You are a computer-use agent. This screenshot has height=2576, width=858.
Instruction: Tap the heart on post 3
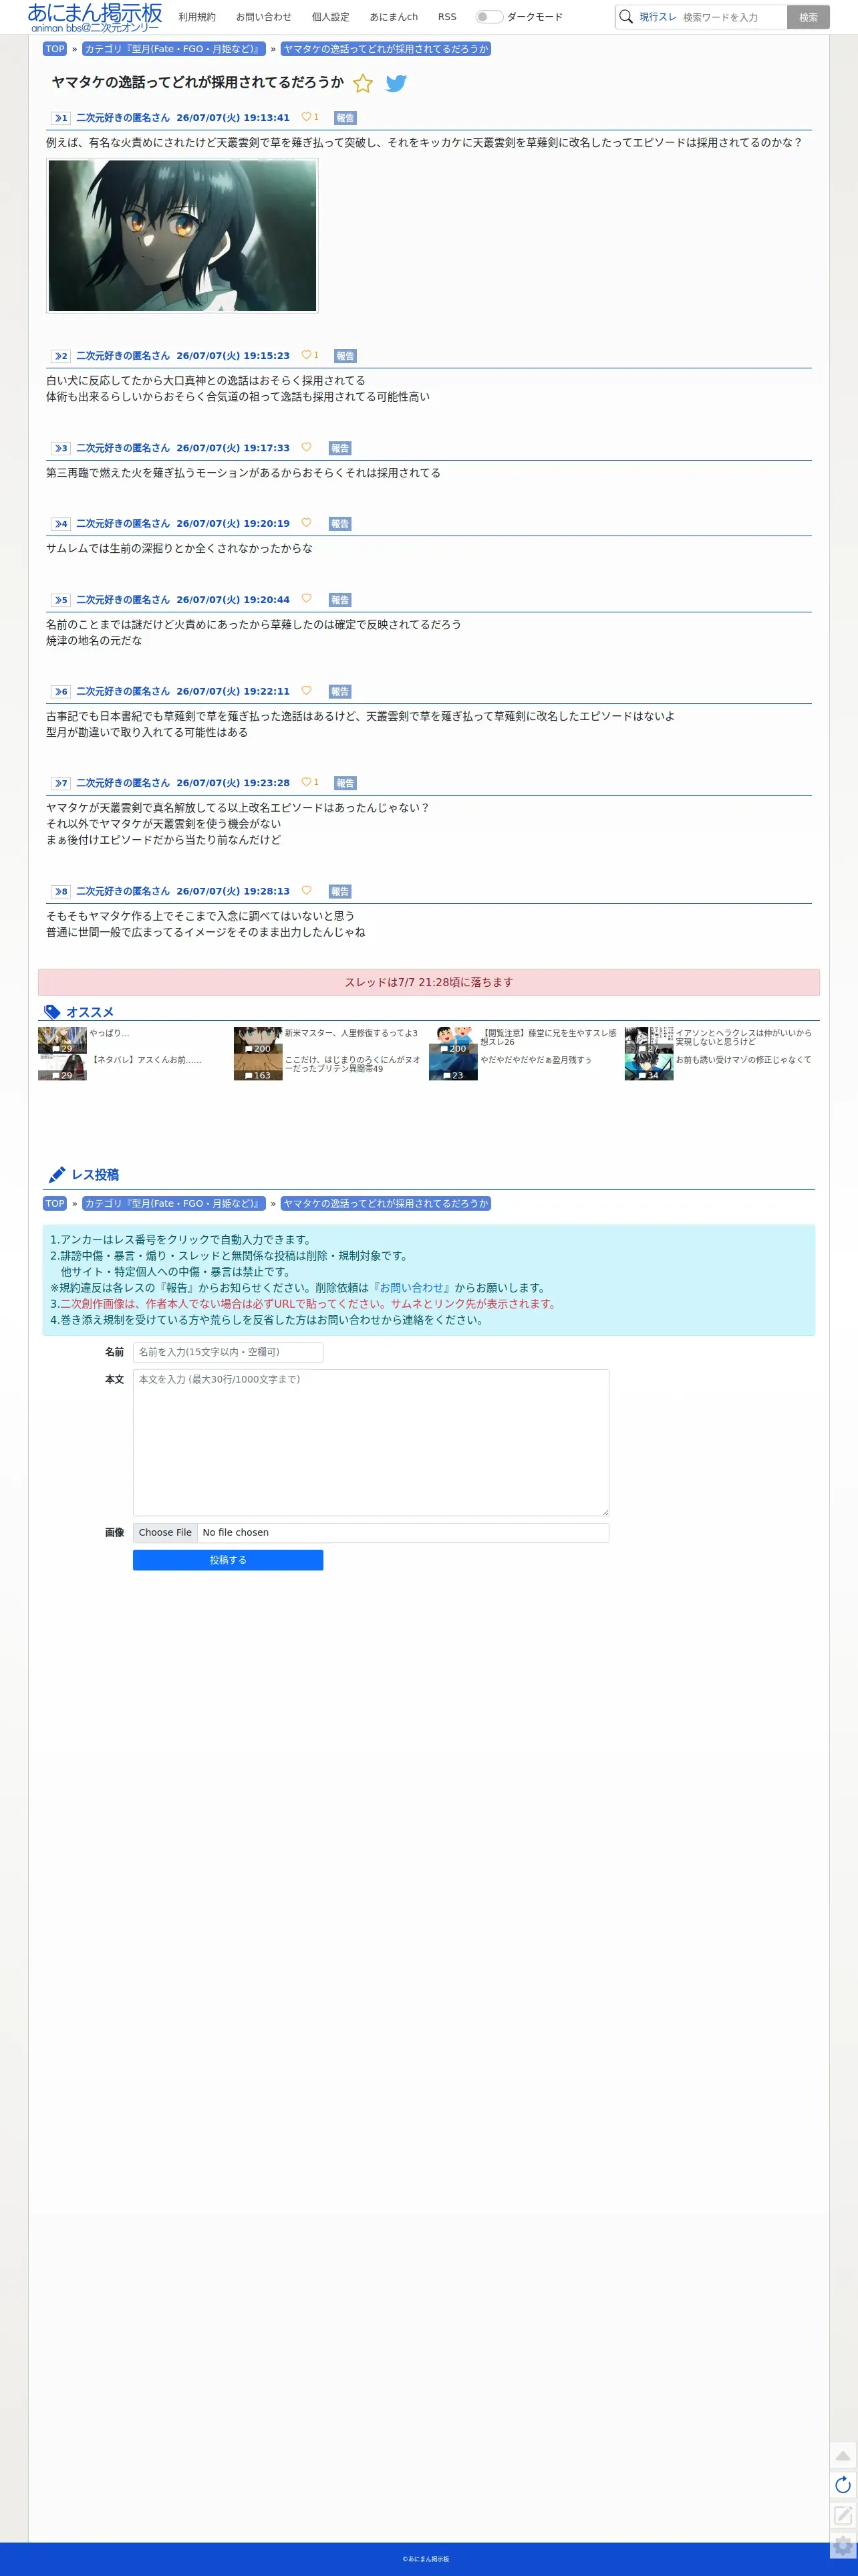(x=306, y=447)
